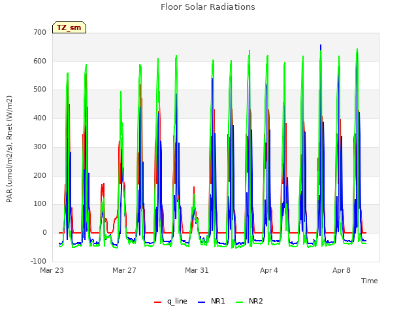The height and width of the screenshot is (314, 418).
Task: Click the Apr 4 x-axis tick label
Action: tap(269, 270)
